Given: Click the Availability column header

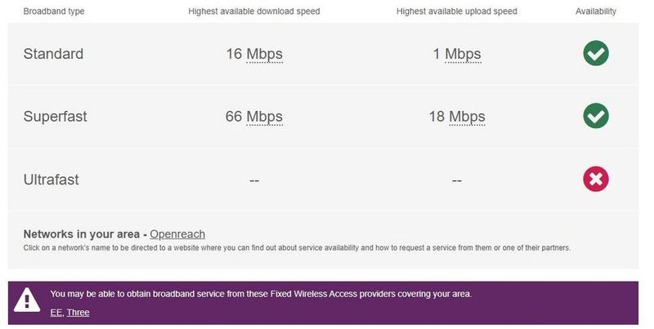Looking at the screenshot, I should tap(596, 11).
